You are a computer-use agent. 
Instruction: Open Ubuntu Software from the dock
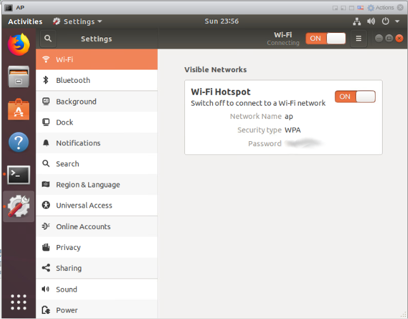click(18, 109)
